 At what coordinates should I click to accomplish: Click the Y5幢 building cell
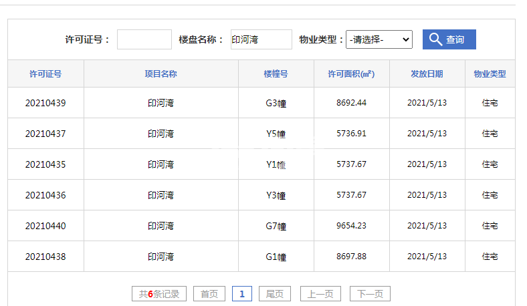click(x=276, y=134)
